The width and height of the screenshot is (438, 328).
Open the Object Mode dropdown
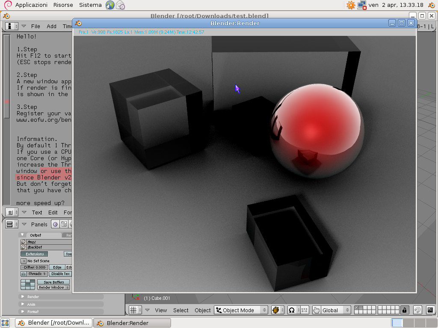(241, 310)
